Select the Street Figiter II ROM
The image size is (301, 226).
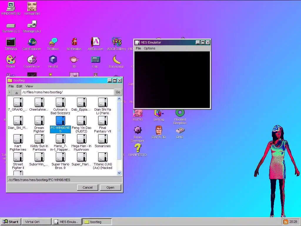(x=18, y=161)
